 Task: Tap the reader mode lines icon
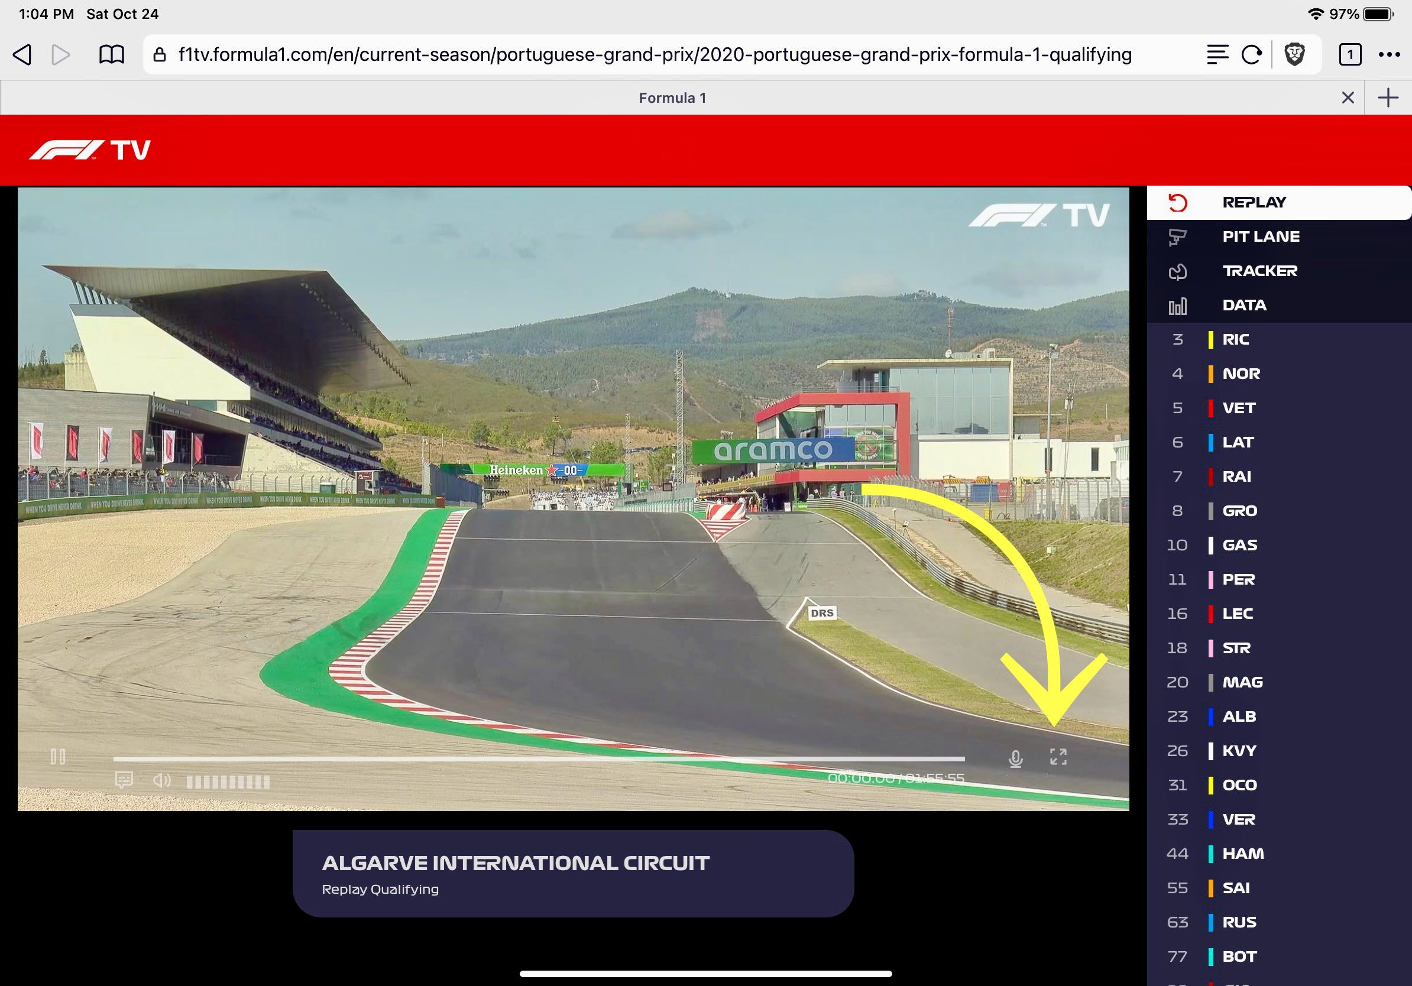coord(1217,55)
